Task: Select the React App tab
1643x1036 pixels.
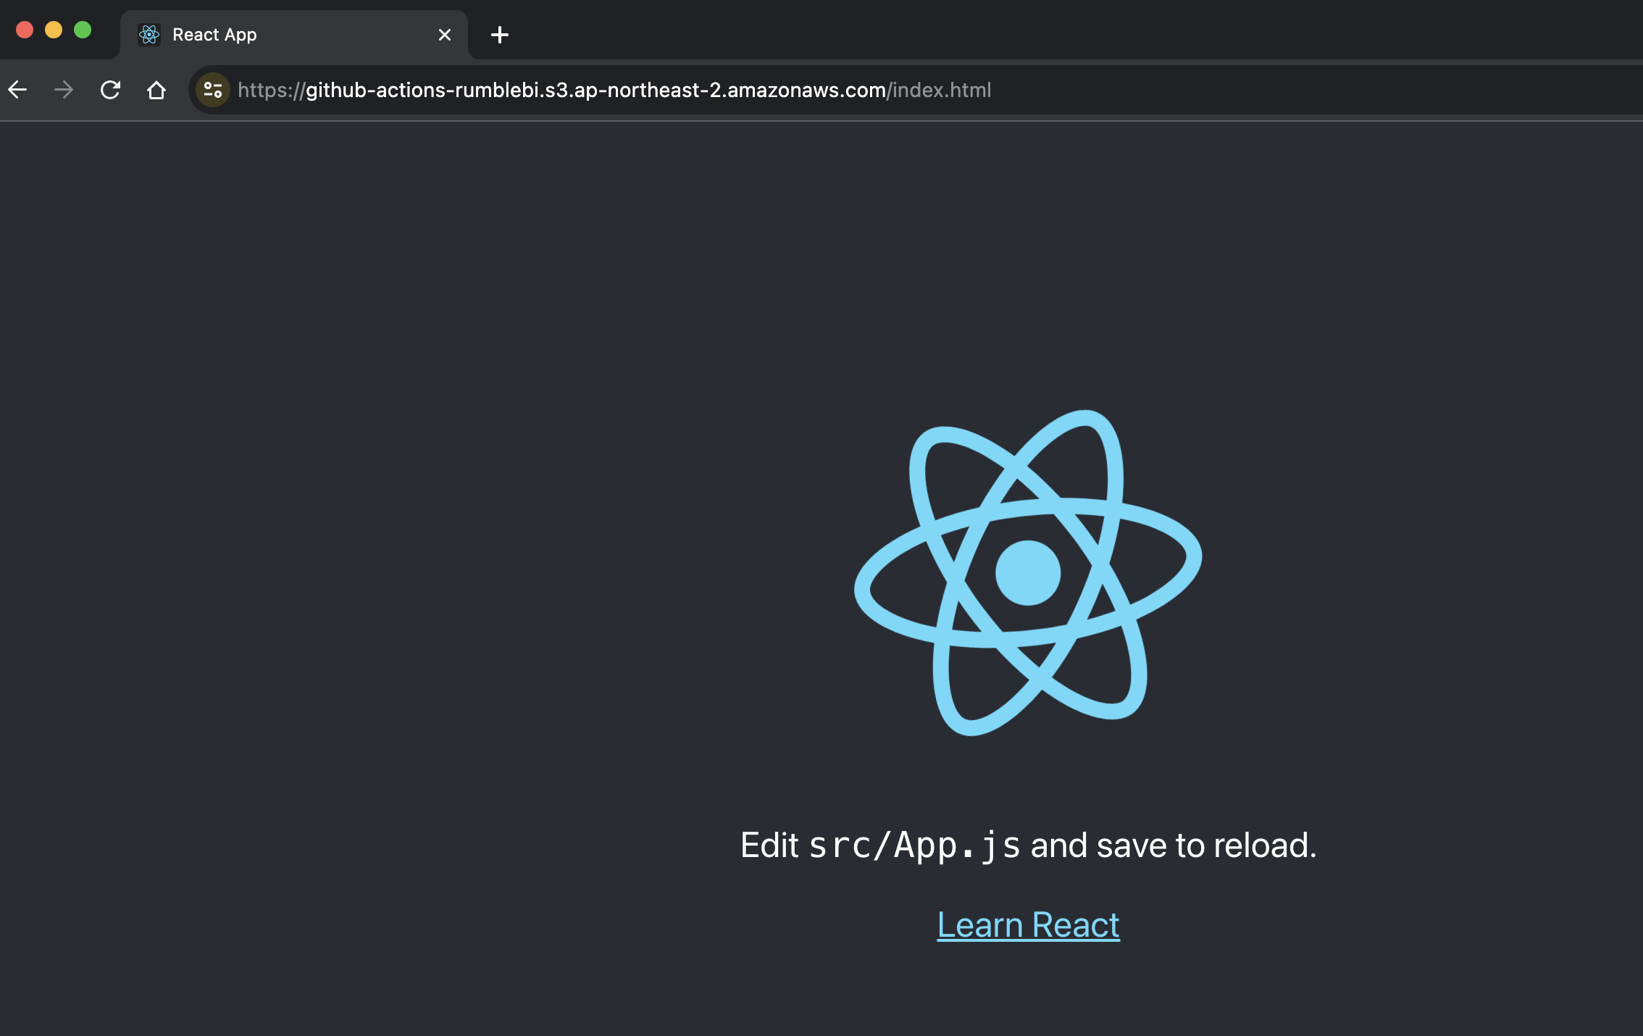Action: (294, 35)
